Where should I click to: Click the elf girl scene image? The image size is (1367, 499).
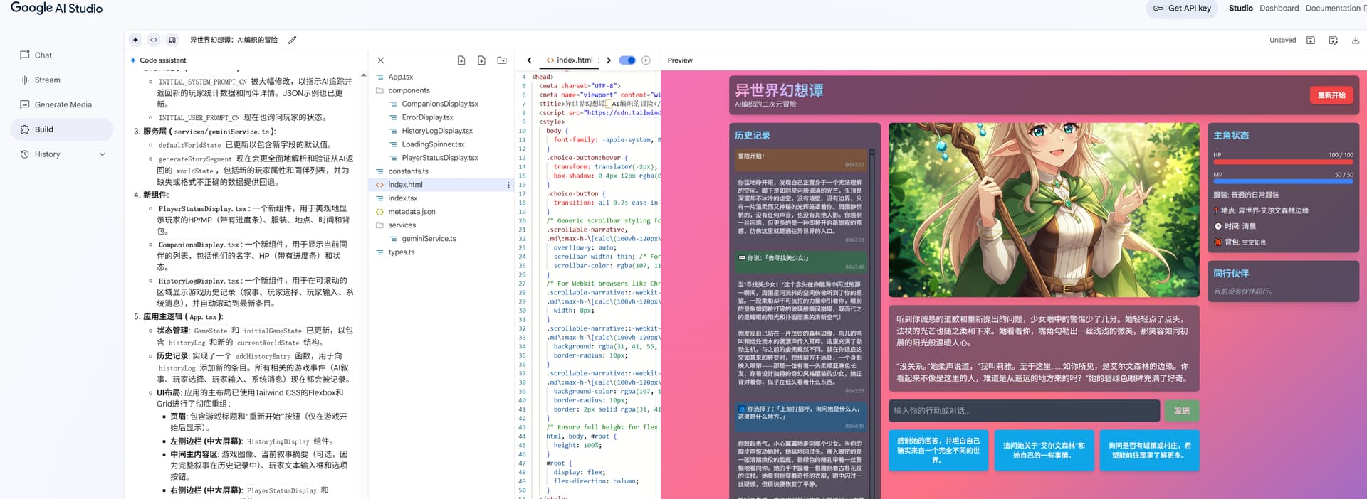[1044, 210]
